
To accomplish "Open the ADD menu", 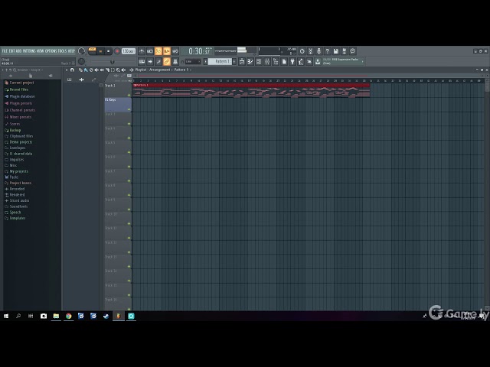I will (x=18, y=51).
